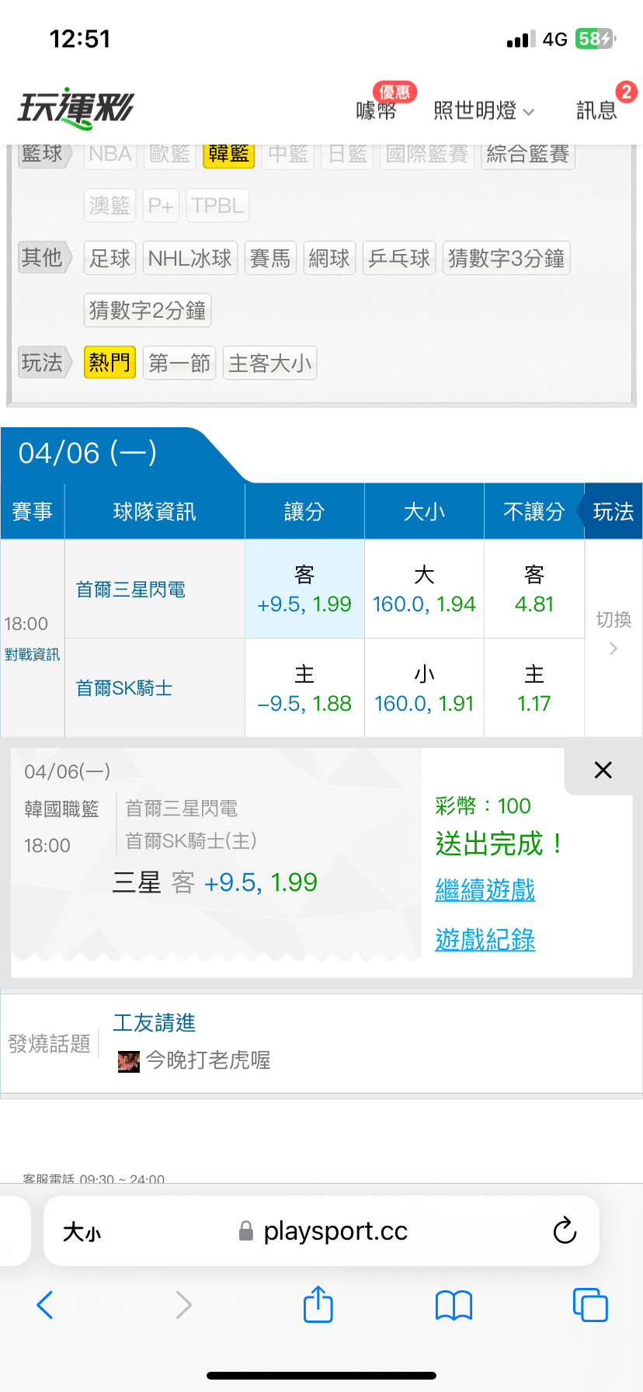Image resolution: width=643 pixels, height=1392 pixels.
Task: Click the 繼續遊戲 link
Action: coord(485,890)
